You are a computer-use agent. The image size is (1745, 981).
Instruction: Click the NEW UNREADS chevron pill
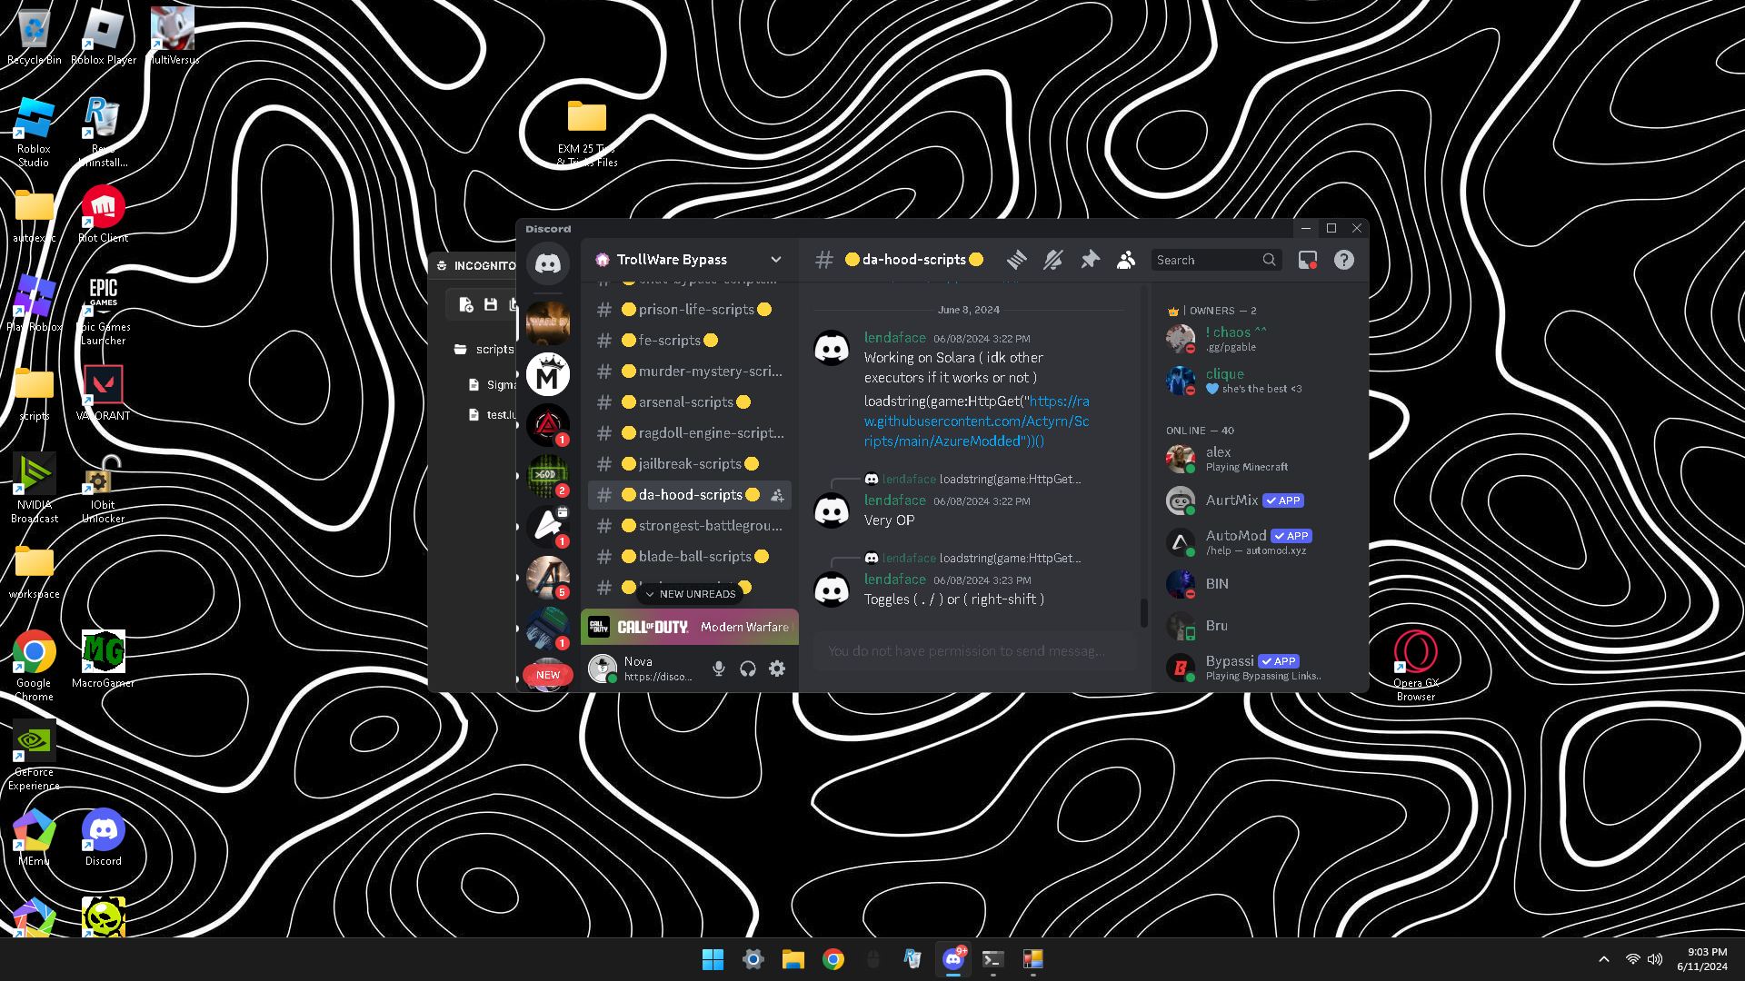click(690, 594)
